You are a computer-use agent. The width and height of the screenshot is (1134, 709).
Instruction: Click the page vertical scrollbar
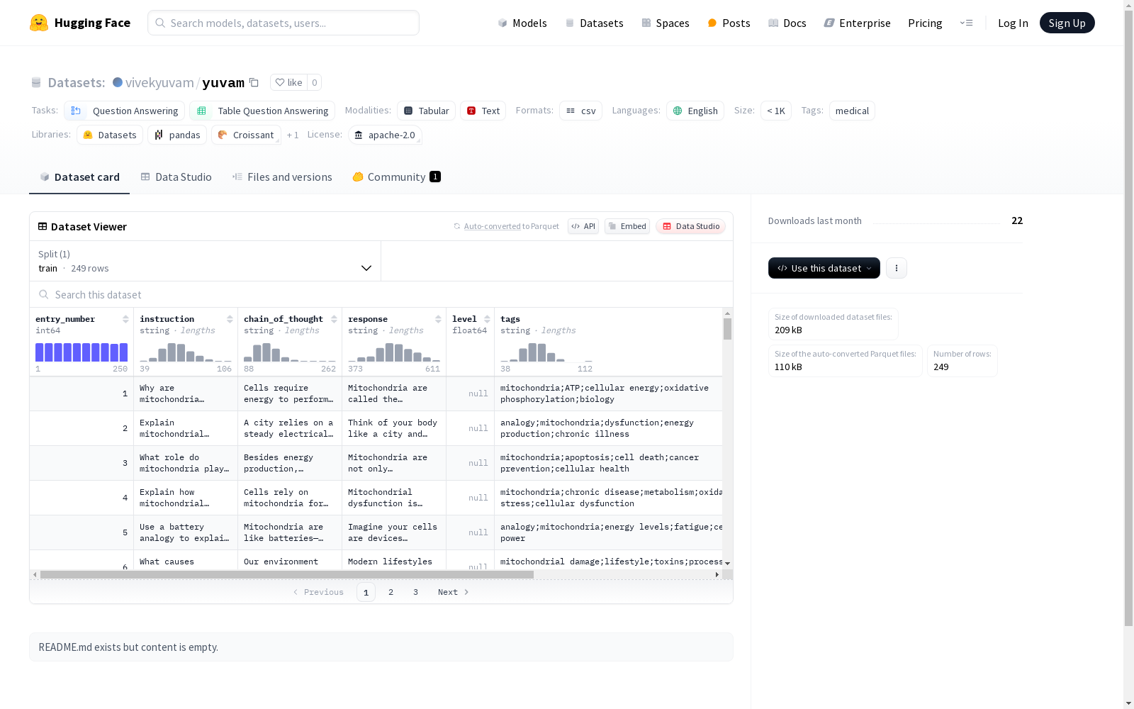click(1128, 319)
